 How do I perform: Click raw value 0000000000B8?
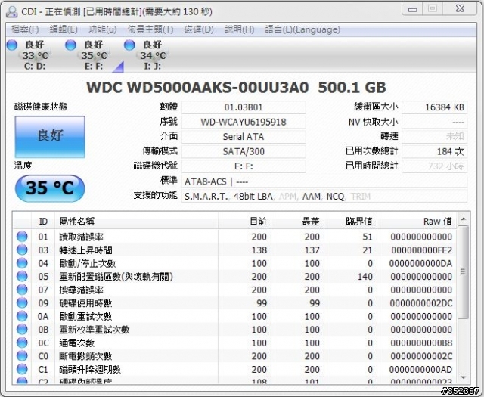421,343
